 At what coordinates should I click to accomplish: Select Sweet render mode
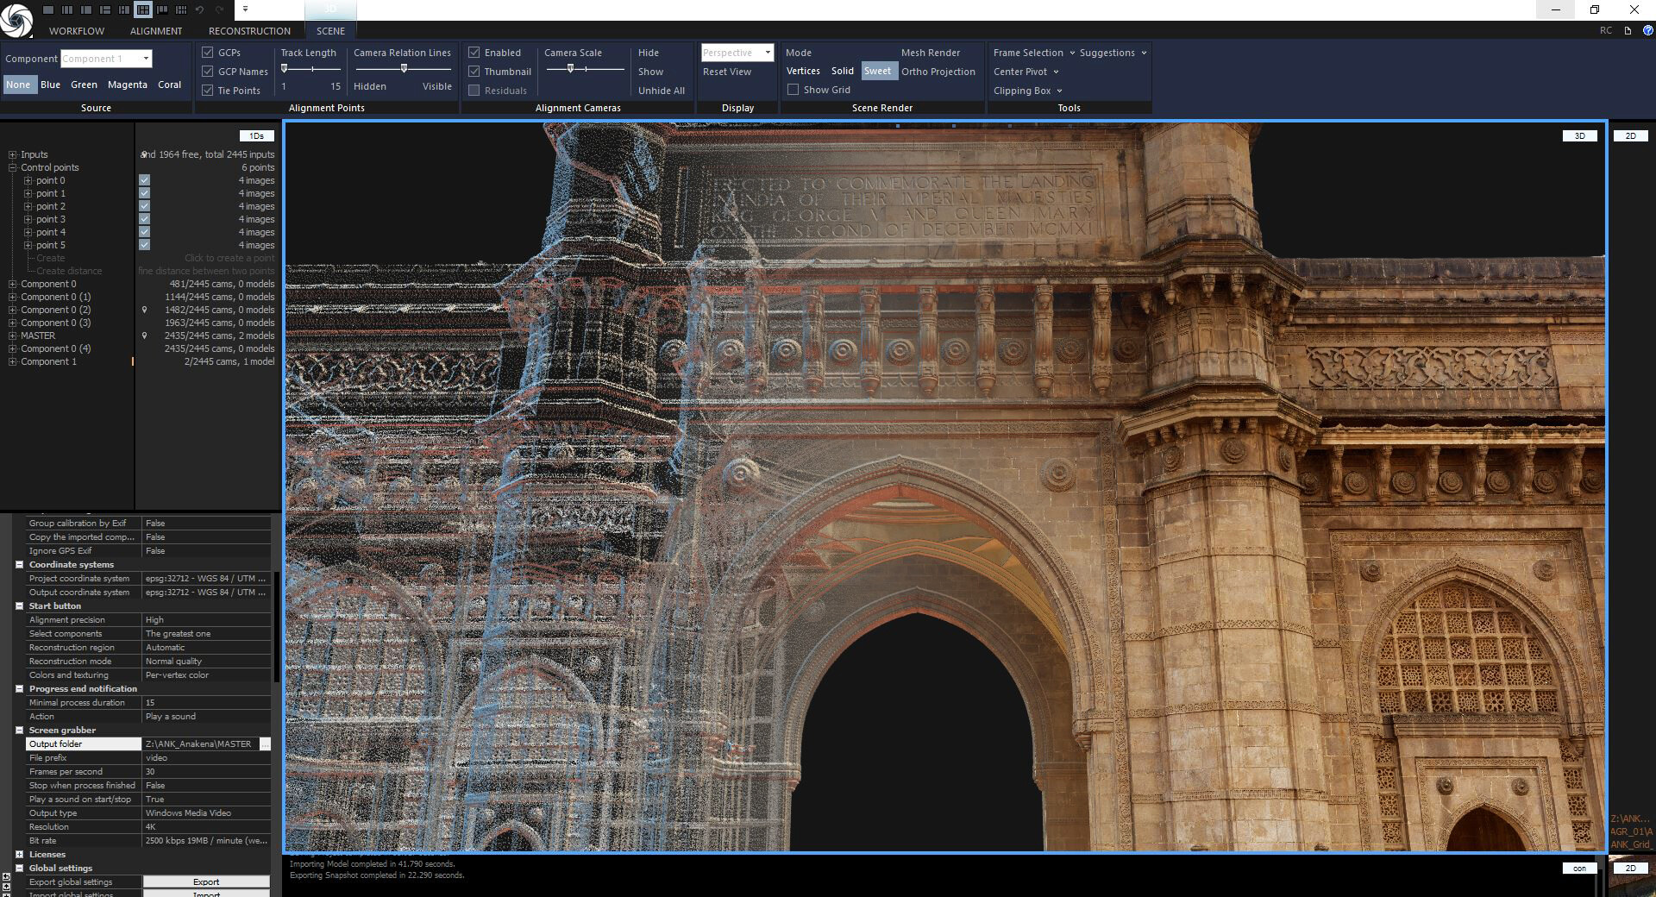pyautogui.click(x=878, y=72)
